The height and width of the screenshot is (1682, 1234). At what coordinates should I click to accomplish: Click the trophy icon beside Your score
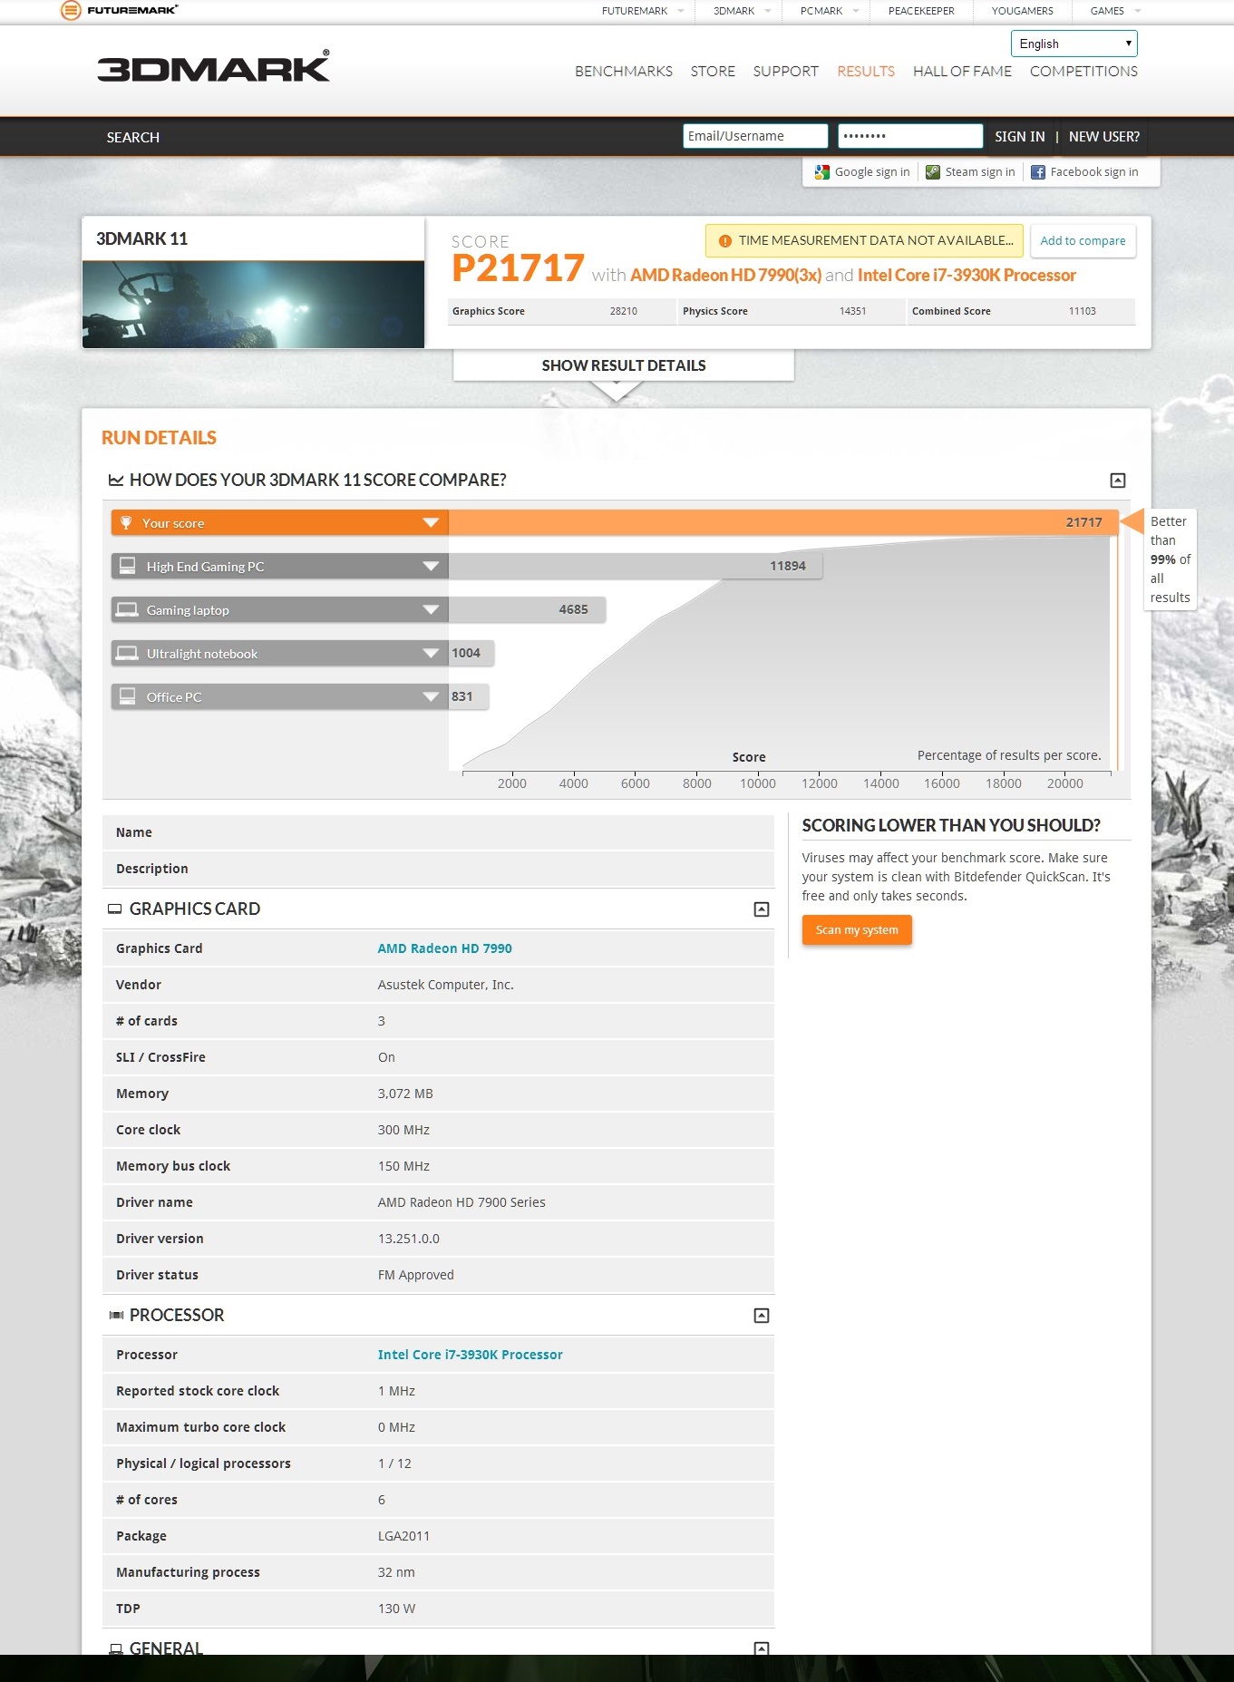pos(126,523)
